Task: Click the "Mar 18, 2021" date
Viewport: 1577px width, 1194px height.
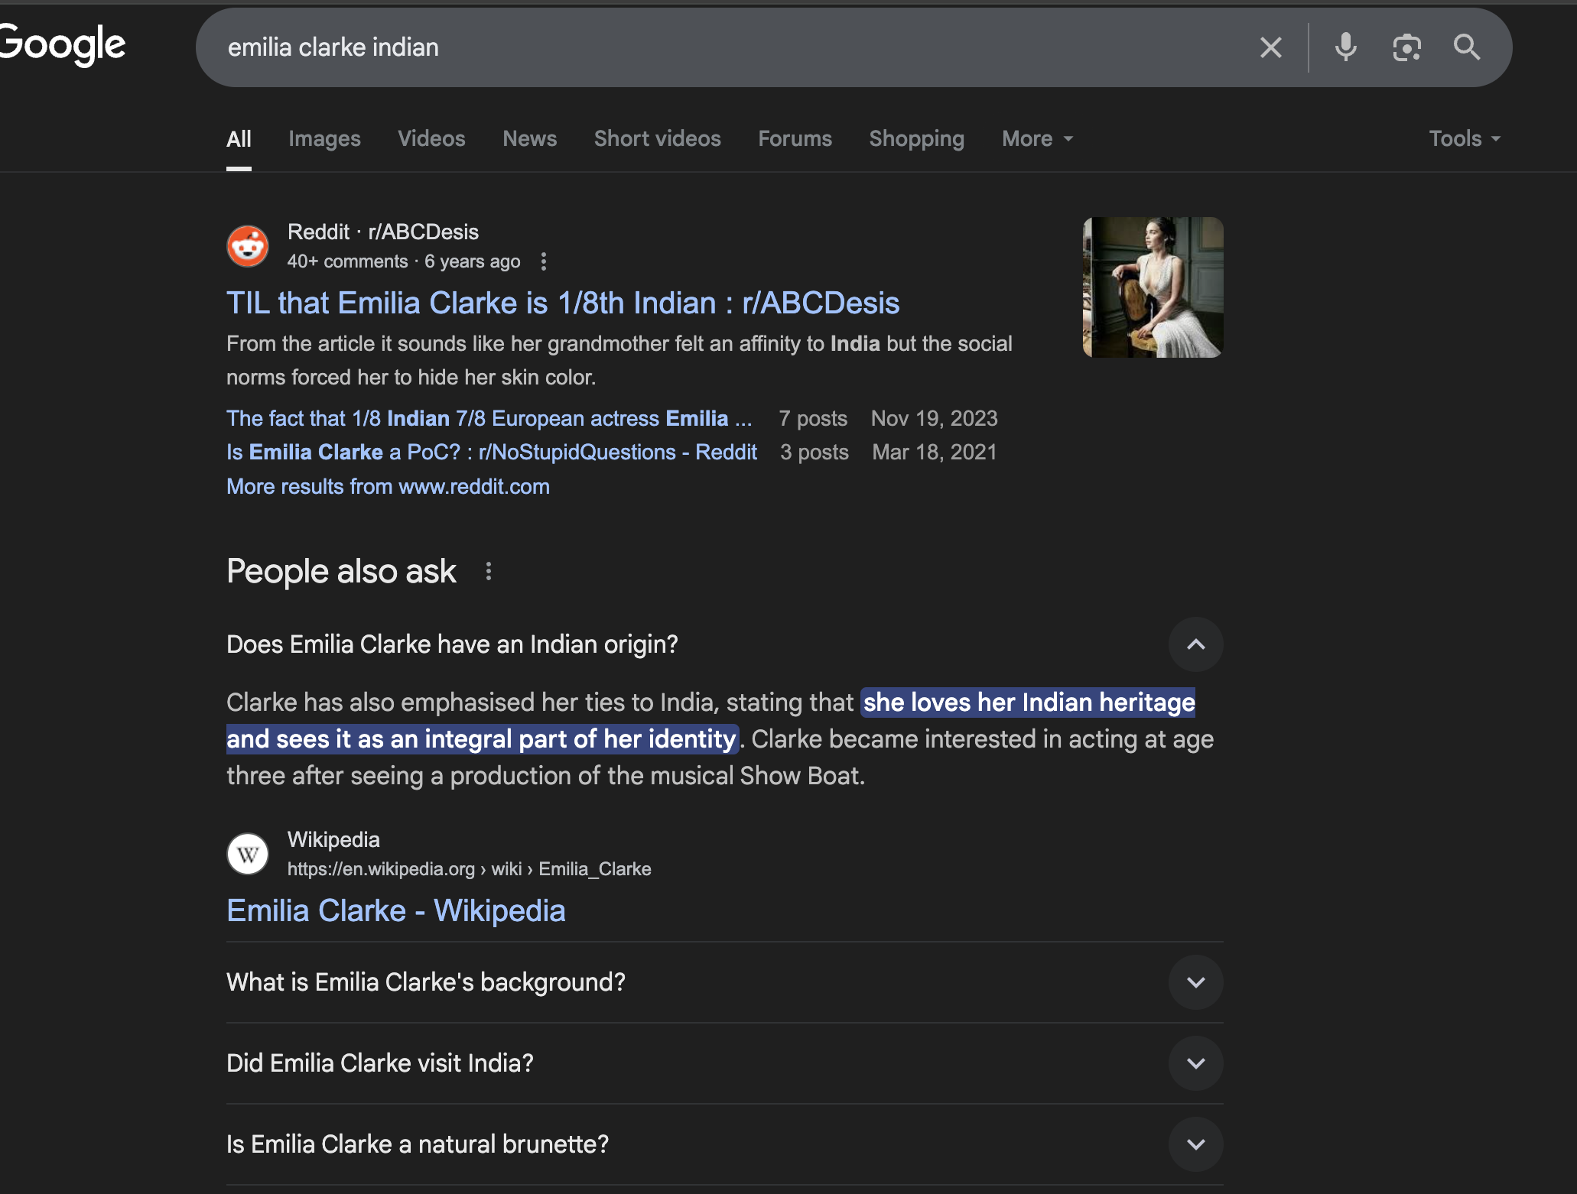Action: pos(935,452)
